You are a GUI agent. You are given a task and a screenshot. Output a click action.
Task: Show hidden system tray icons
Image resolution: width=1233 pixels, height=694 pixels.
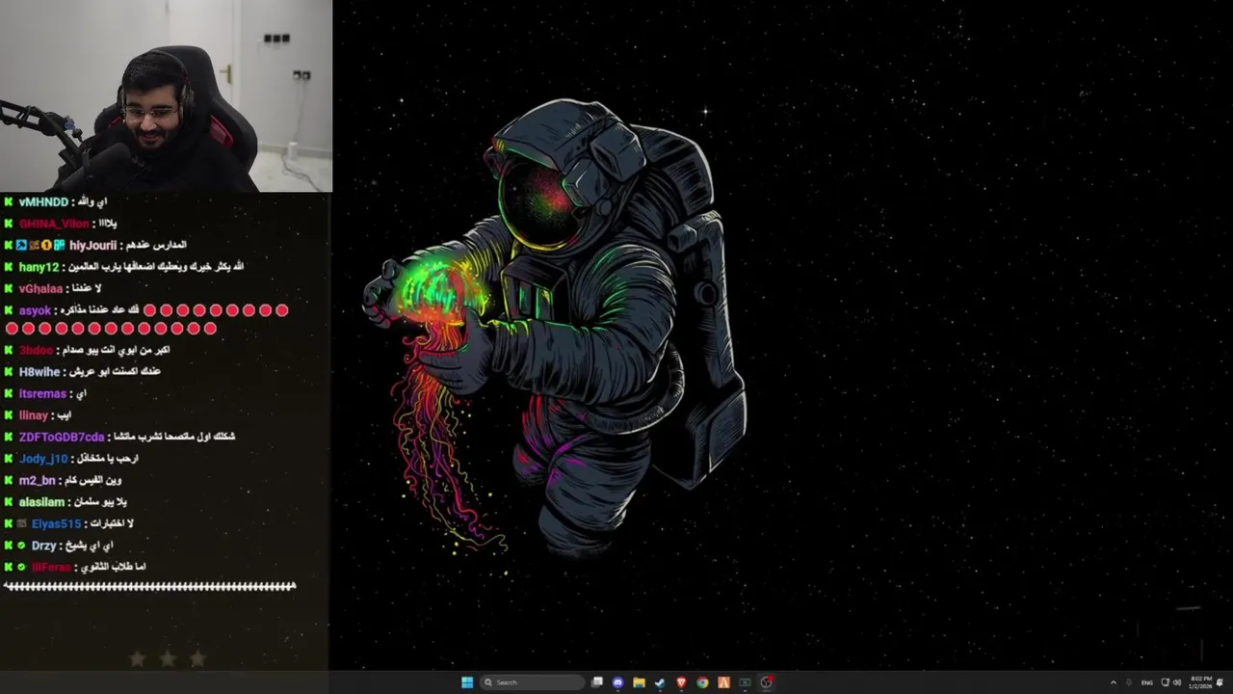tap(1114, 682)
